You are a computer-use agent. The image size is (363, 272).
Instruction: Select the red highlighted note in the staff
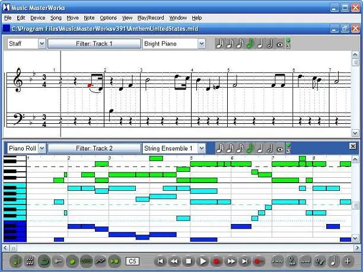click(x=90, y=85)
